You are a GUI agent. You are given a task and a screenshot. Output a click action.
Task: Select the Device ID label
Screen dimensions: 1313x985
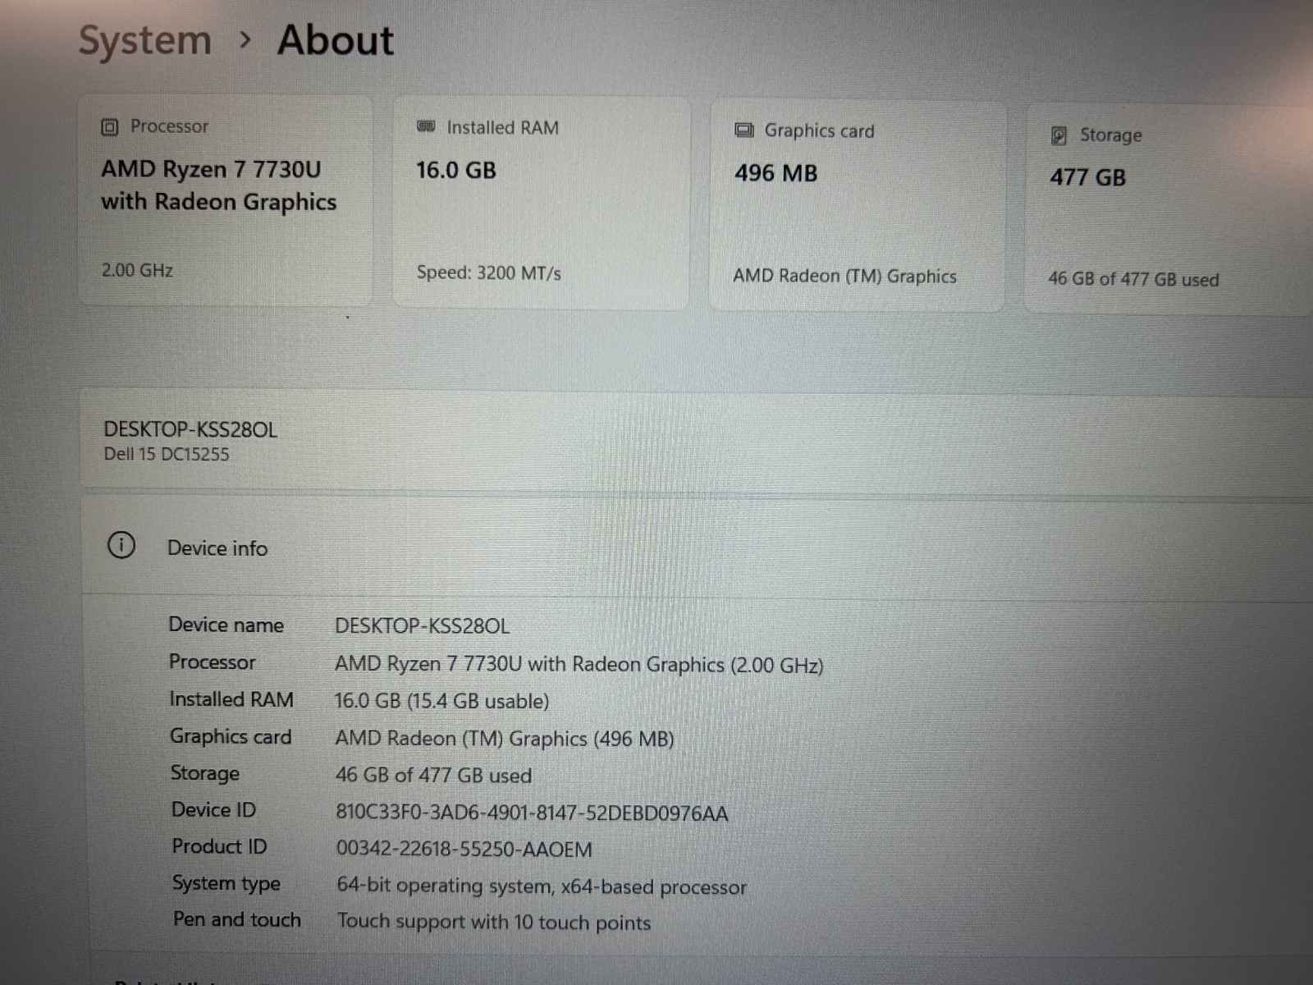click(214, 810)
